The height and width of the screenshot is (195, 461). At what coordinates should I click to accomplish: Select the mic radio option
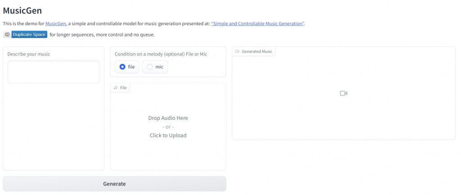(150, 67)
